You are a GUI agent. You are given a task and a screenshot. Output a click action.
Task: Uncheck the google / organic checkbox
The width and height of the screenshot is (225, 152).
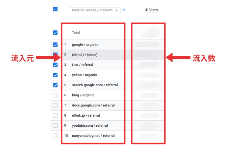point(55,45)
